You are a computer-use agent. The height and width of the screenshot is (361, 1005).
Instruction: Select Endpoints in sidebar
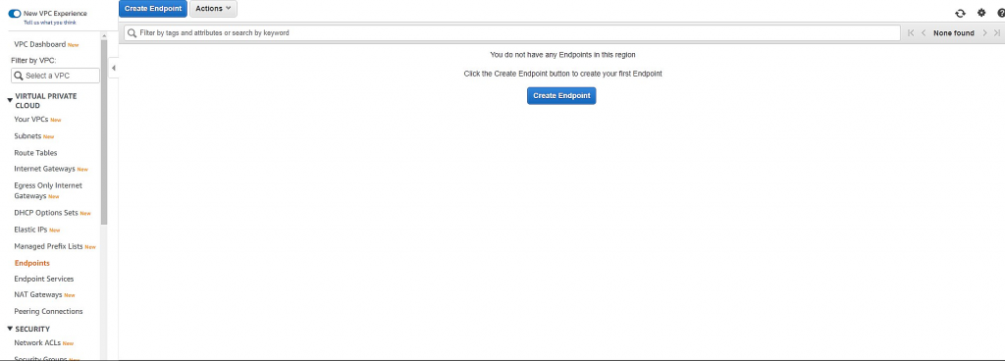pos(32,263)
